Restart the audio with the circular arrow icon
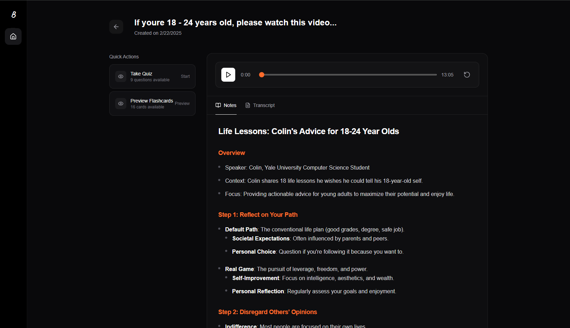The height and width of the screenshot is (328, 570). [467, 75]
